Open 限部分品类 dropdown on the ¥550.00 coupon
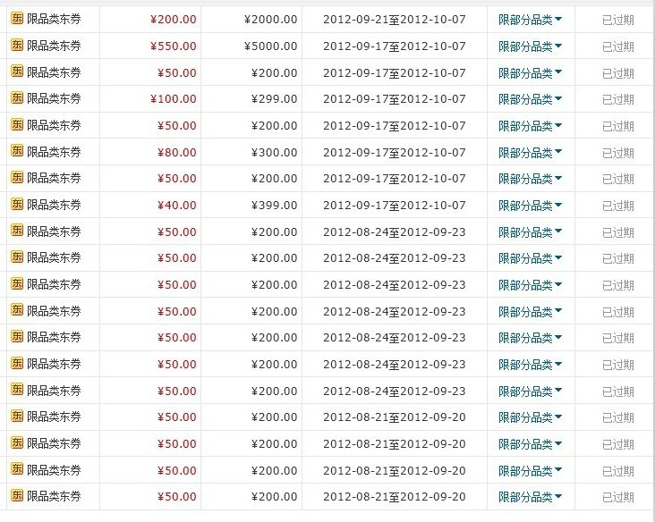 point(530,46)
